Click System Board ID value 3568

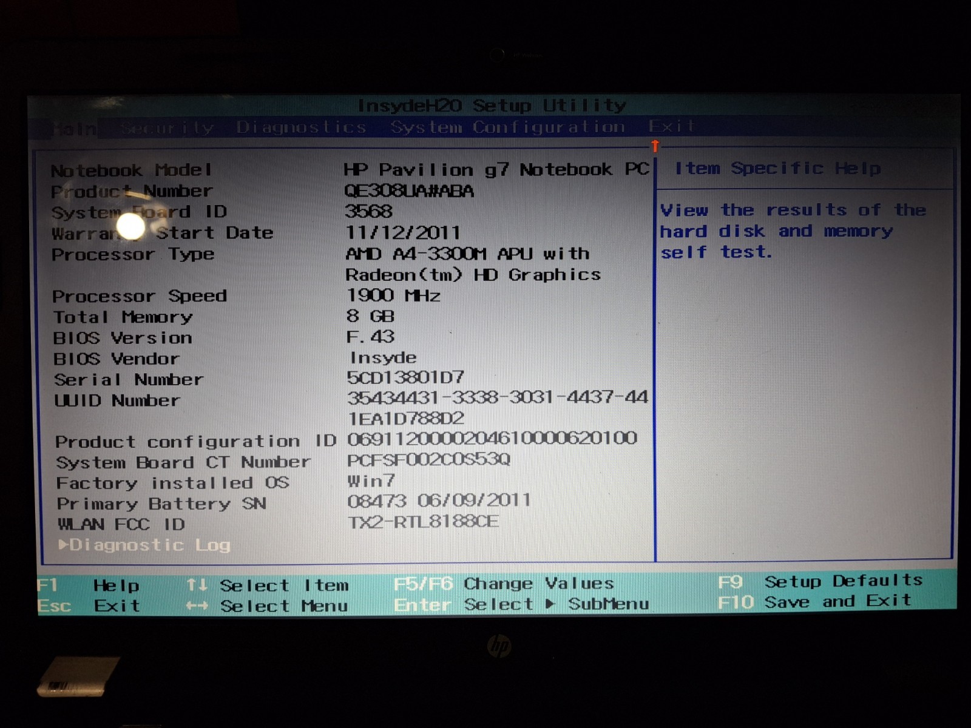click(368, 211)
